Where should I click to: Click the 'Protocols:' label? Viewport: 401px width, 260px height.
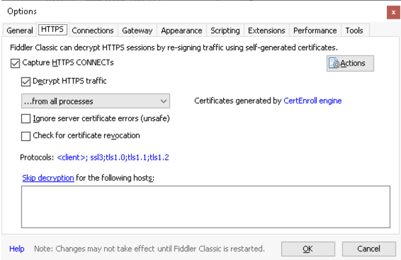(37, 157)
